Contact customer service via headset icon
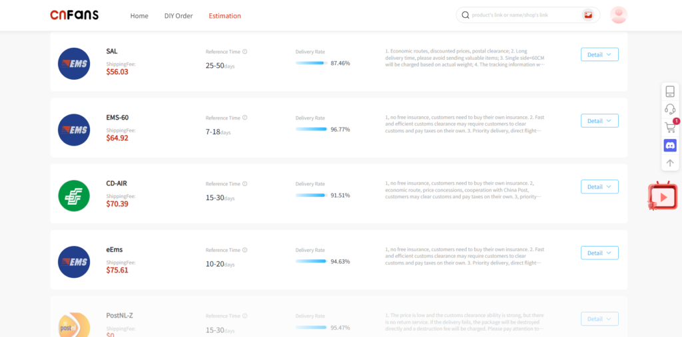This screenshot has width=682, height=337. [670, 109]
